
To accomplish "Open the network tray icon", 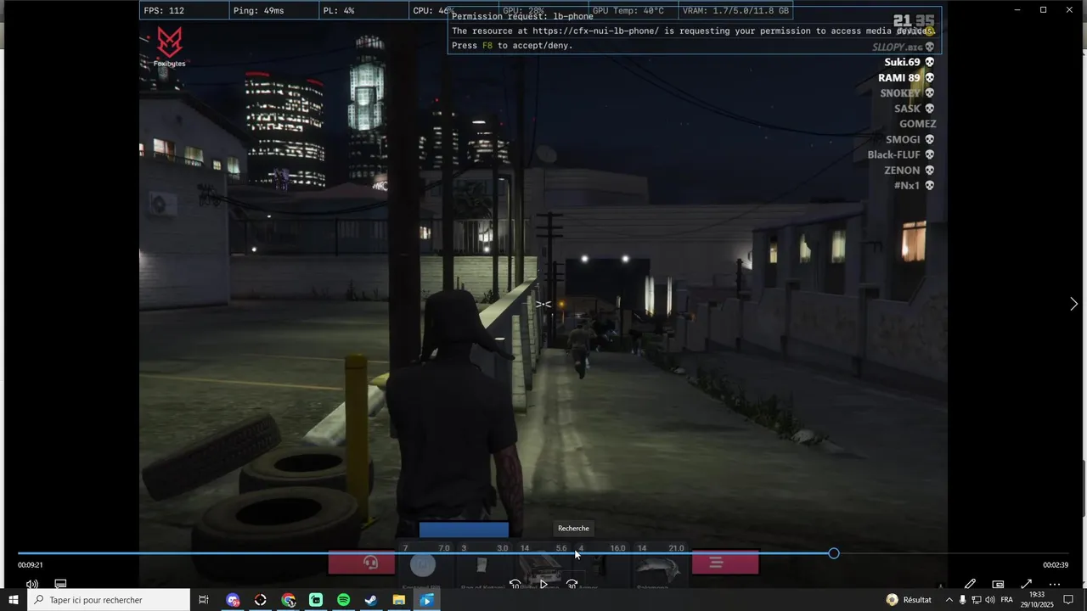I will tap(977, 600).
